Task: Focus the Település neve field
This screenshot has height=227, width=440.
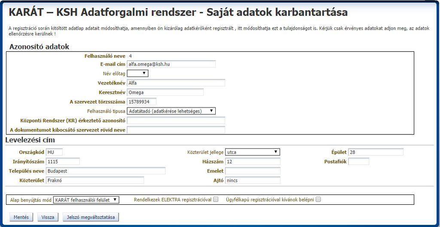Action: (x=106, y=171)
